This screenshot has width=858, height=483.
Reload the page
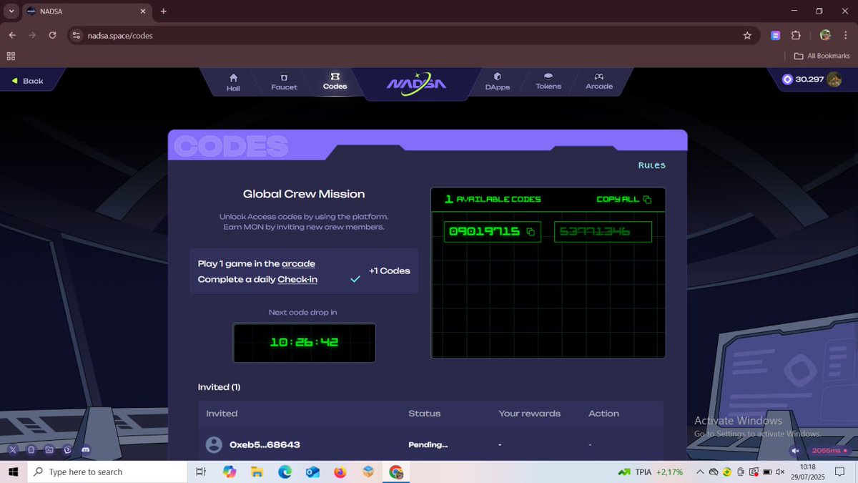(x=52, y=35)
